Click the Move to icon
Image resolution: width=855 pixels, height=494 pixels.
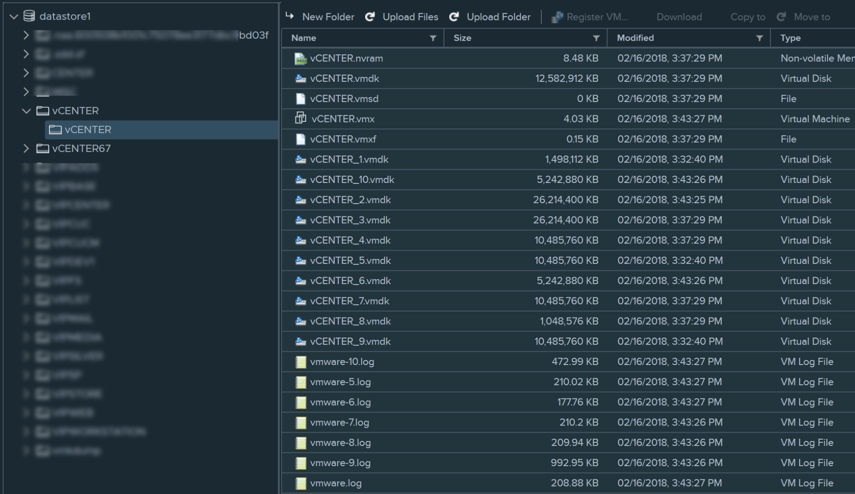[781, 17]
